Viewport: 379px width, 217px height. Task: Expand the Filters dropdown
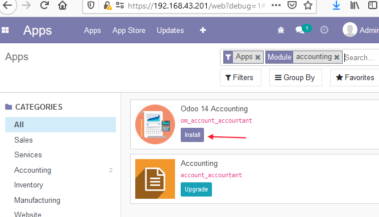tap(240, 78)
